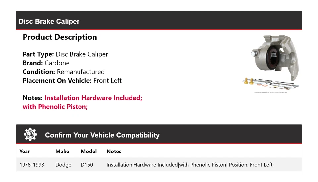
Task: Click the compatibility row notes text
Action: (190, 165)
